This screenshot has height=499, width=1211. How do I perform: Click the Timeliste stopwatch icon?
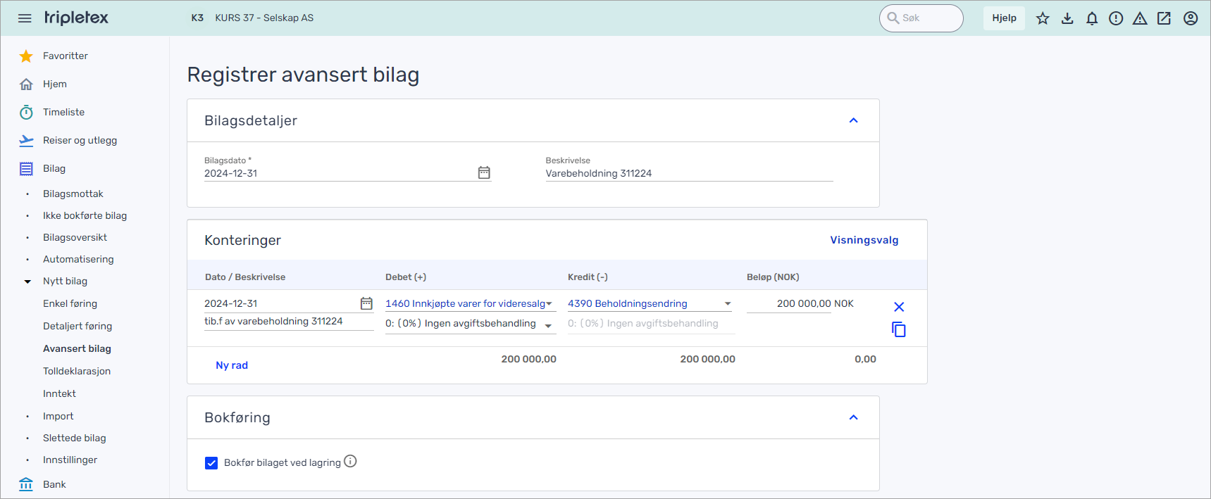pos(26,112)
